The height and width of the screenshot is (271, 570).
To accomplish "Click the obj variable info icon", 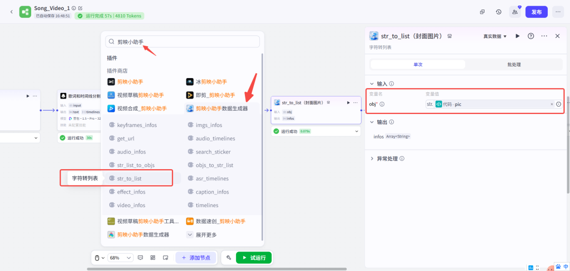I will click(x=382, y=104).
